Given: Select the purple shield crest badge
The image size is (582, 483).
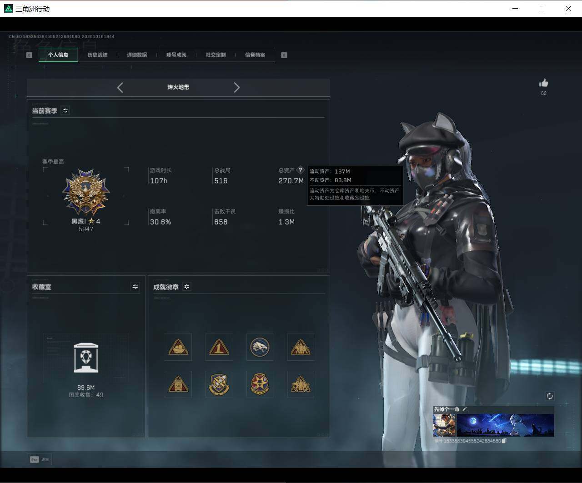Looking at the screenshot, I should [219, 384].
